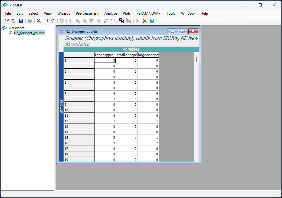Viewport: 282px width, 198px height.
Task: Undo the last action
Action: [x=61, y=21]
